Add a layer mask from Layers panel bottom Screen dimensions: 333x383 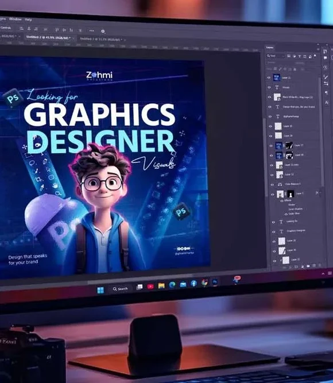[296, 266]
